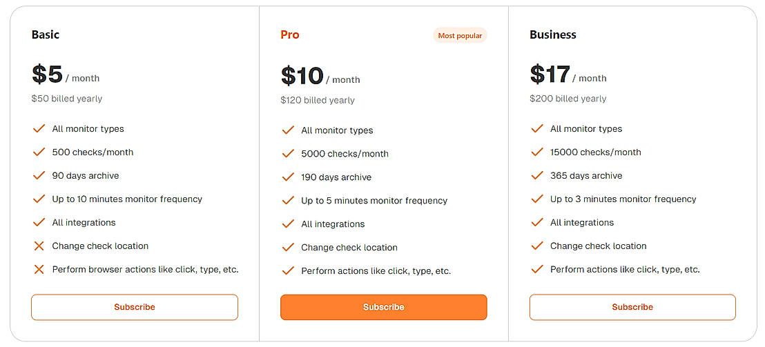Click the Basic plan Subscribe button
The width and height of the screenshot is (765, 347).
point(135,307)
